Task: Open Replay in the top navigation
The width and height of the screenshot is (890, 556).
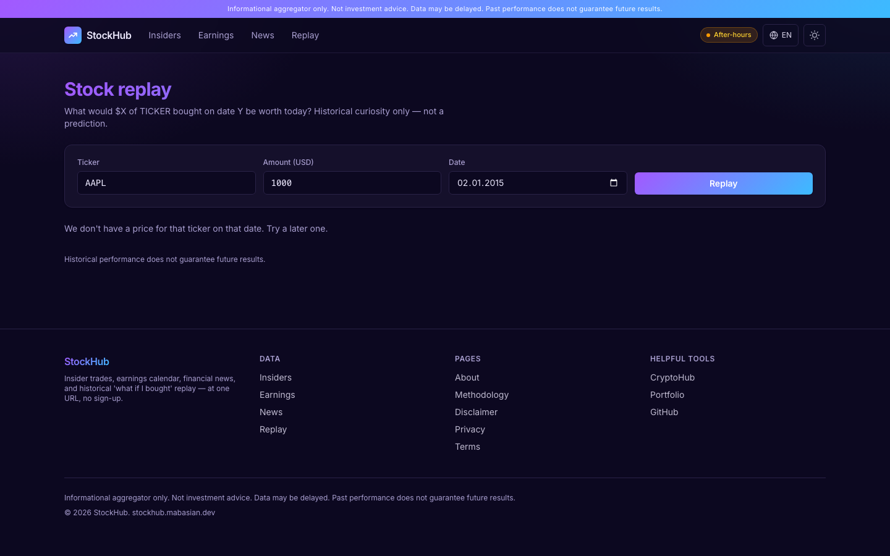Action: coord(305,35)
